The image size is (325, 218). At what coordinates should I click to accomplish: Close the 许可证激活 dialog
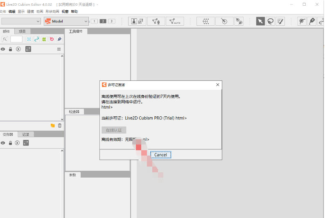point(218,85)
